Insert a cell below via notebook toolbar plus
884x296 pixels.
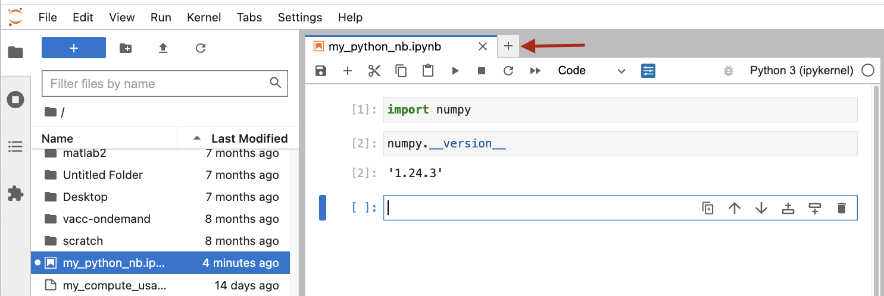click(x=348, y=71)
